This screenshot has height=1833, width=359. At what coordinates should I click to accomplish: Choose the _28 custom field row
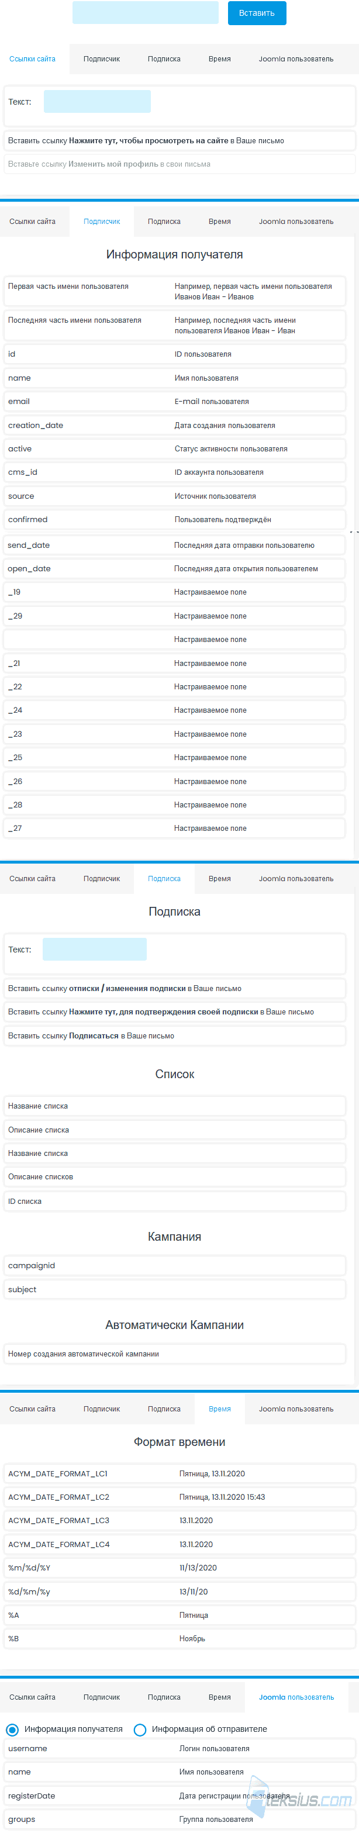[174, 805]
